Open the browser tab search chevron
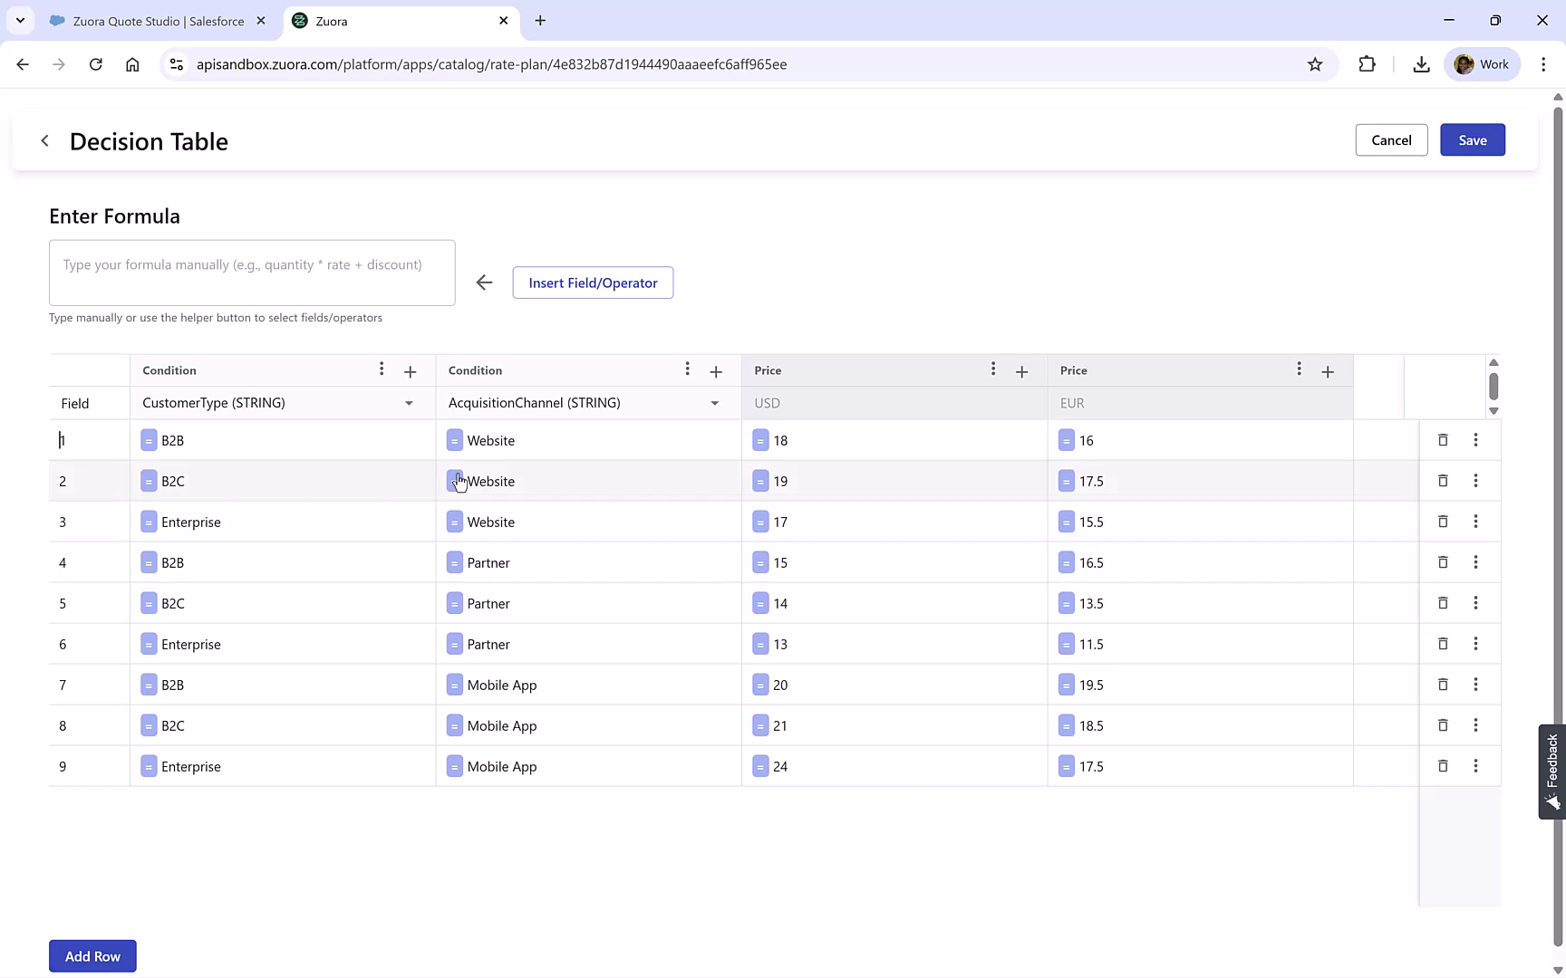The height and width of the screenshot is (978, 1566). [20, 20]
